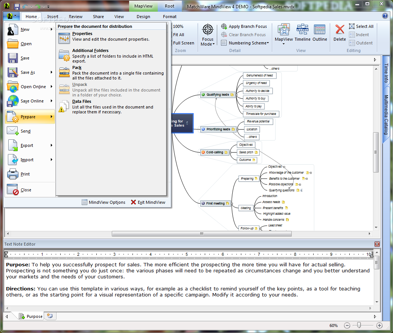Screen dimensions: 393x333
Task: Click the Open Online globe icon
Action: (x=12, y=87)
